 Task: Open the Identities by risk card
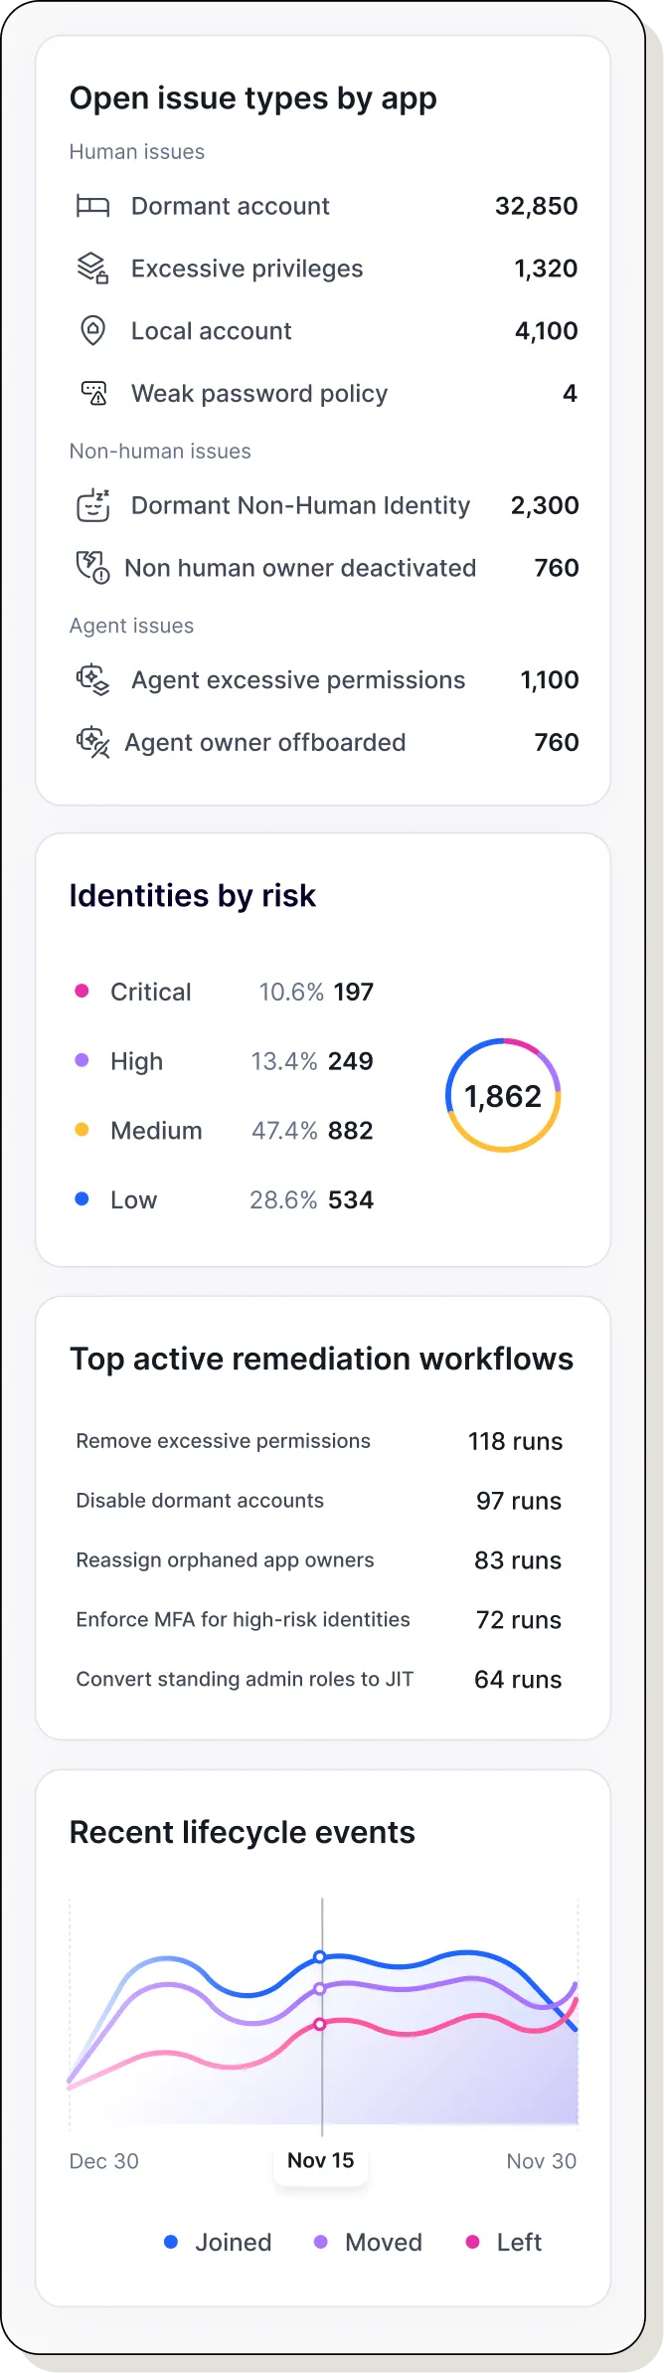click(x=191, y=895)
